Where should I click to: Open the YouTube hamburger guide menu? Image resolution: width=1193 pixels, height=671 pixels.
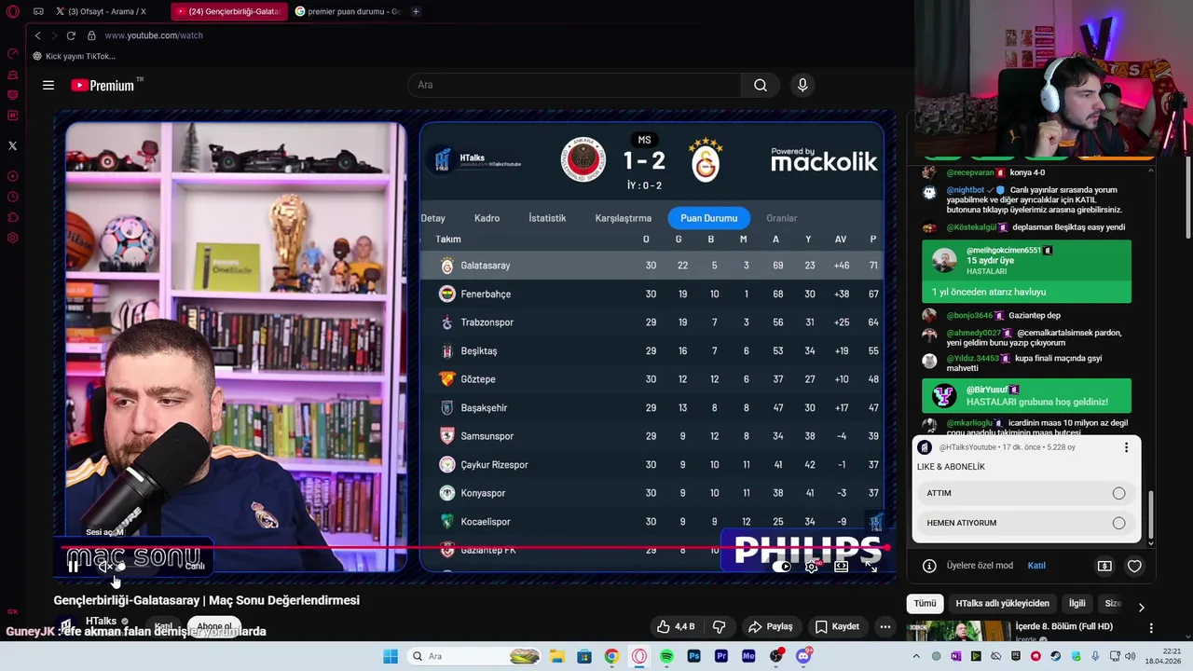click(x=48, y=85)
